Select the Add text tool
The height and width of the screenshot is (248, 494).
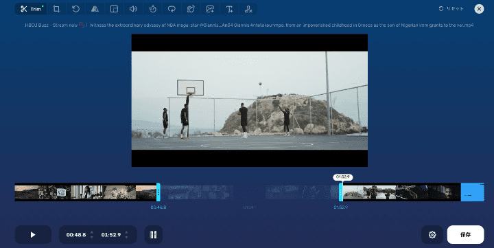coord(229,9)
